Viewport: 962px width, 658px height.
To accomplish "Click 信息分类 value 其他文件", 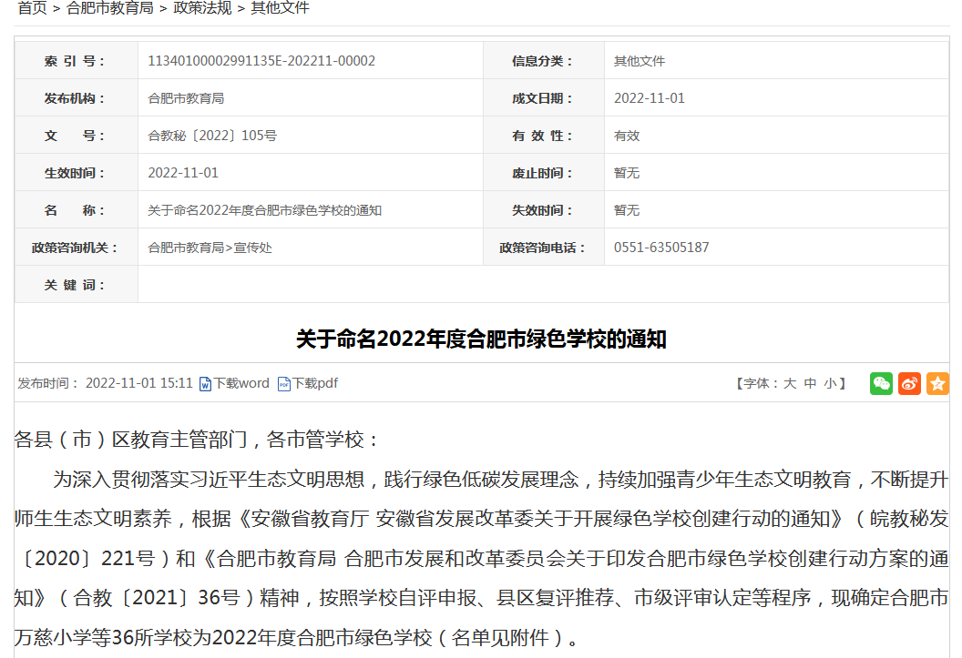I will [640, 61].
